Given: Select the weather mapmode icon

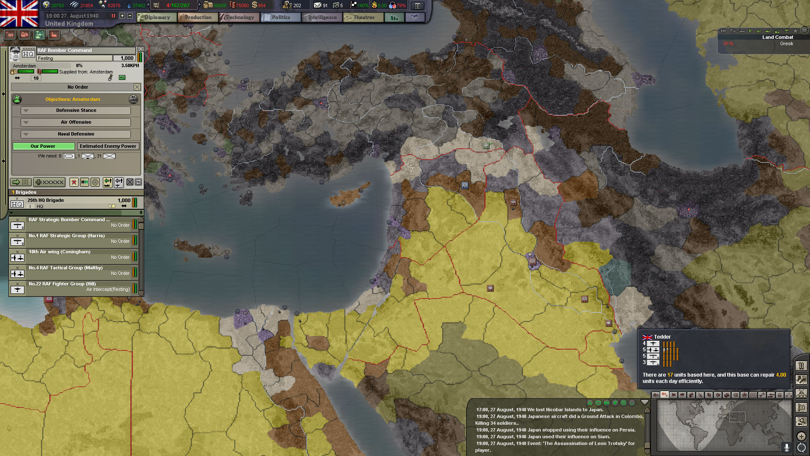Looking at the screenshot, I should point(683,394).
